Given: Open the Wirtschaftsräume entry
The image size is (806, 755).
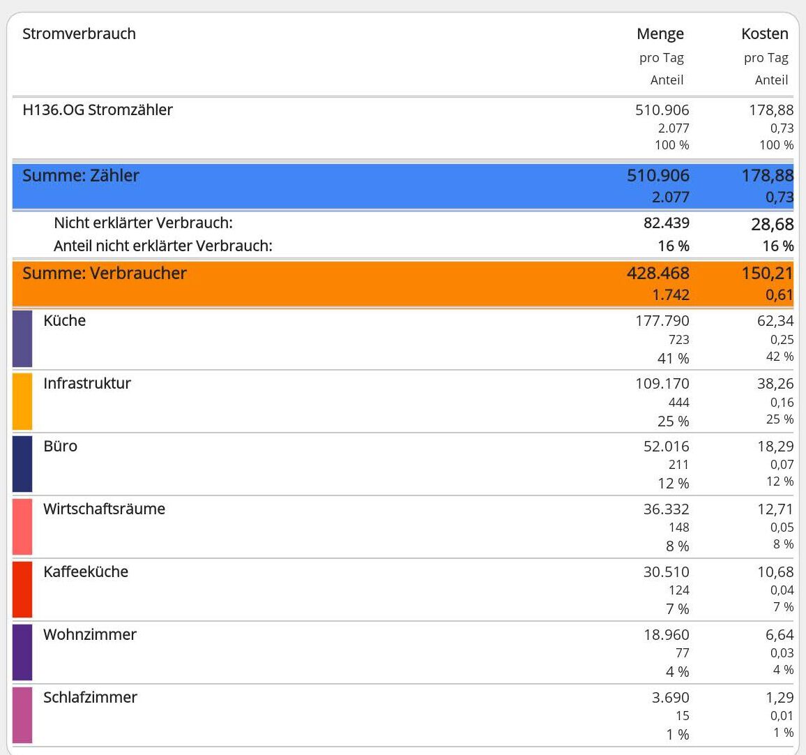Looking at the screenshot, I should click(105, 509).
